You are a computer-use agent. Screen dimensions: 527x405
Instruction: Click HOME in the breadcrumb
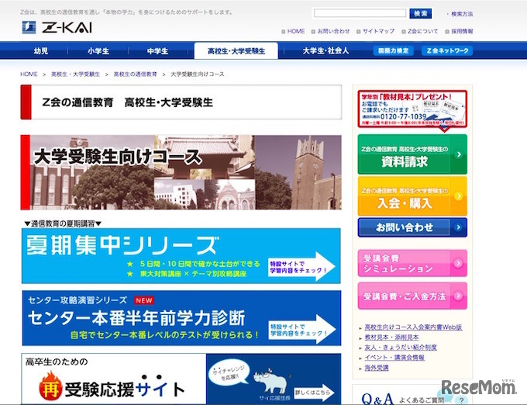29,74
